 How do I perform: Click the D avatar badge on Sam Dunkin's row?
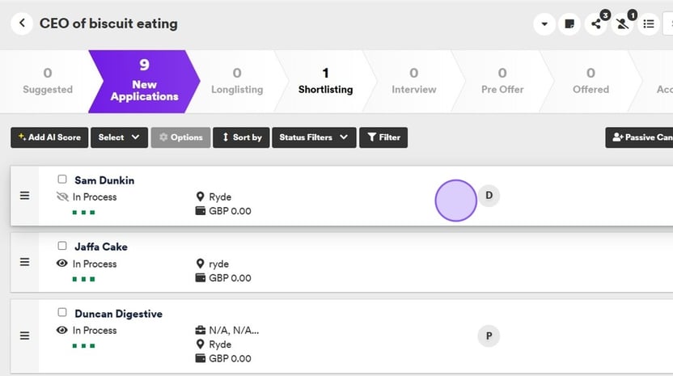[489, 196]
